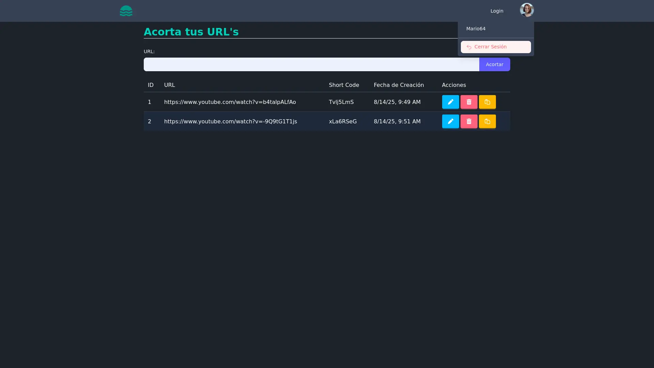Click the Acortar button
Screen dimensions: 654x368
(x=494, y=64)
